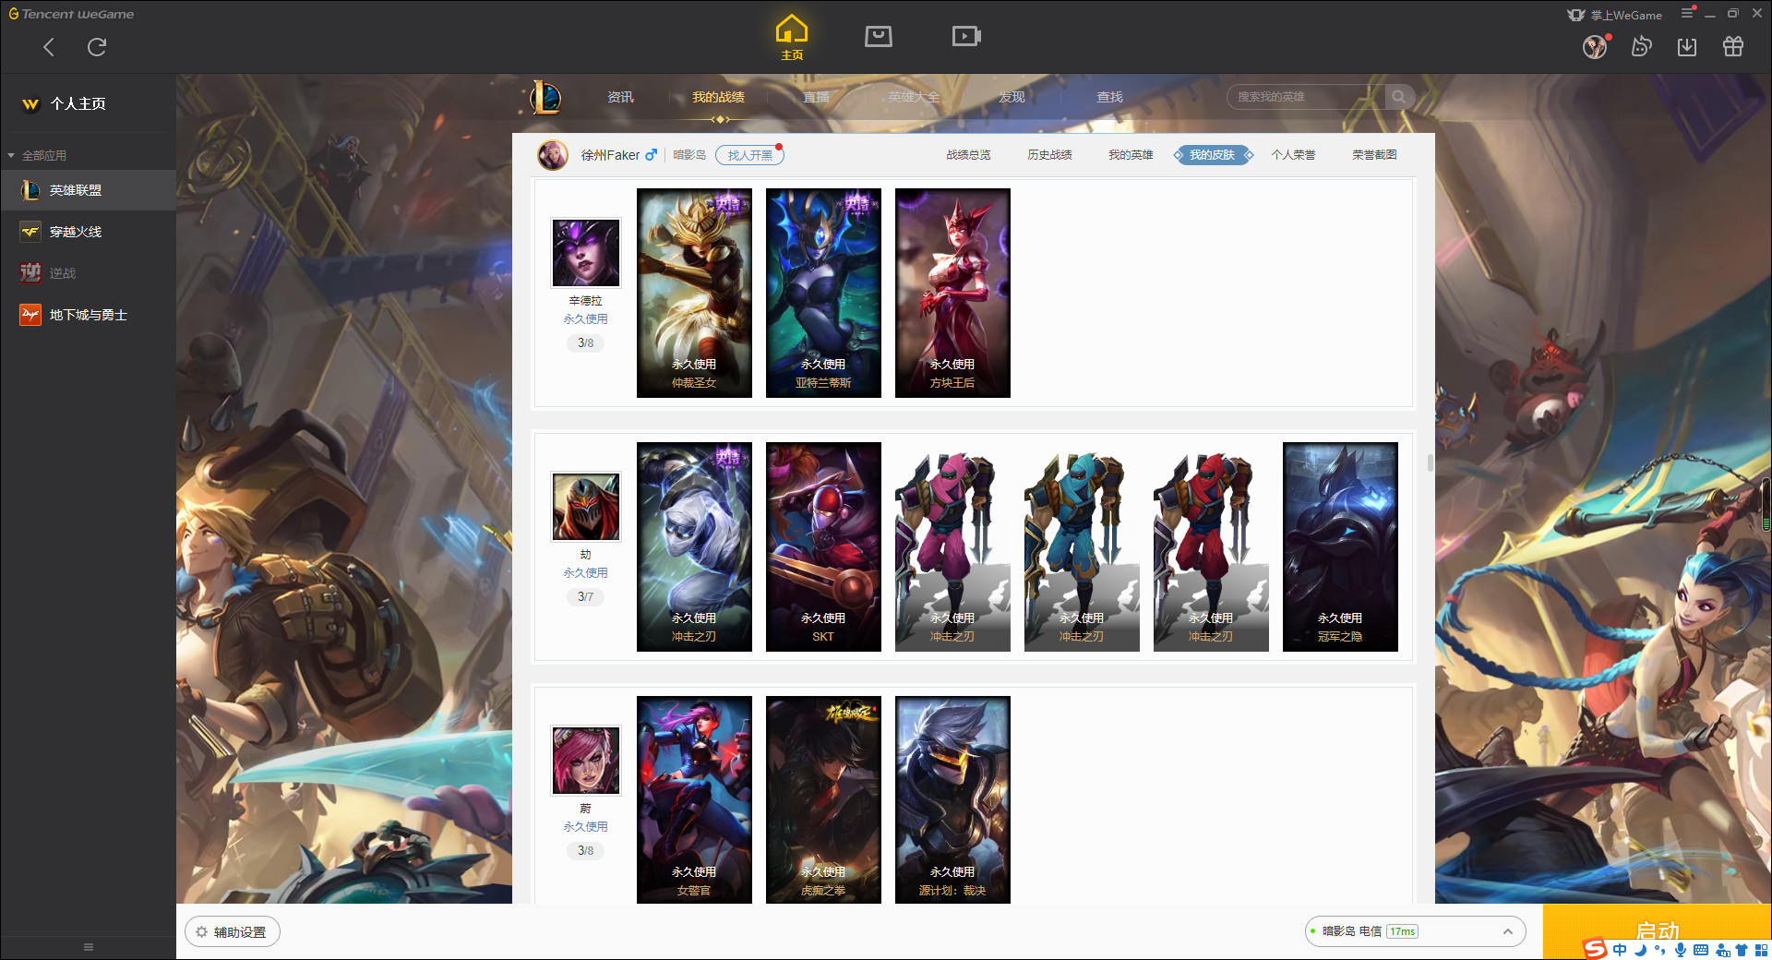Open the main hamburger menu icon

coord(1687,13)
